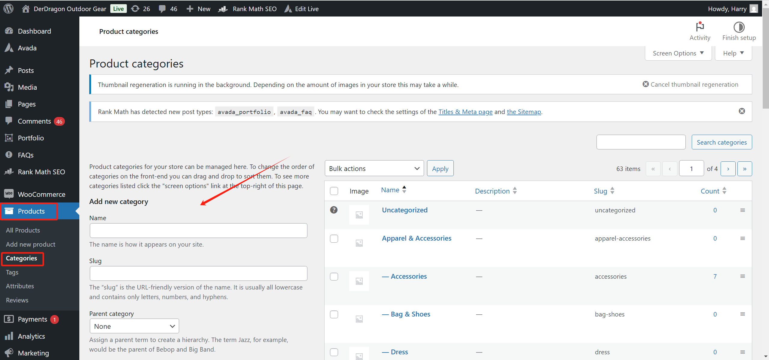Expand the Screen Options panel
The image size is (769, 360).
tap(678, 53)
